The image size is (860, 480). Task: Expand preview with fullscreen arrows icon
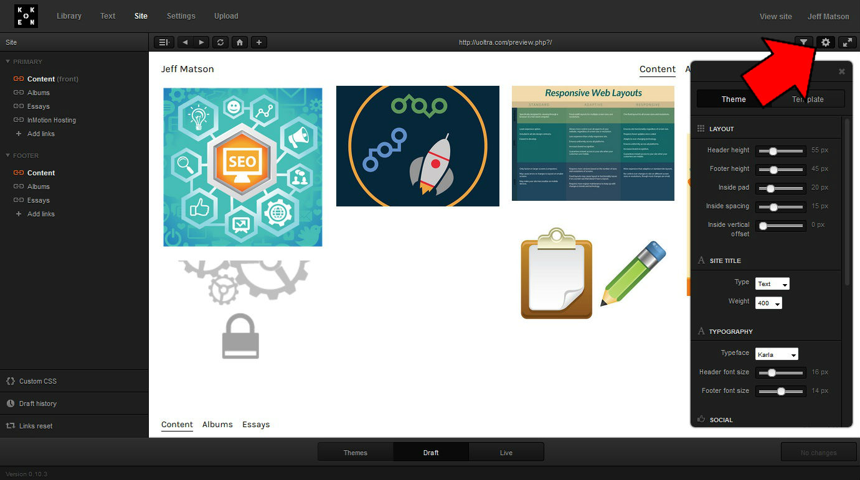847,42
